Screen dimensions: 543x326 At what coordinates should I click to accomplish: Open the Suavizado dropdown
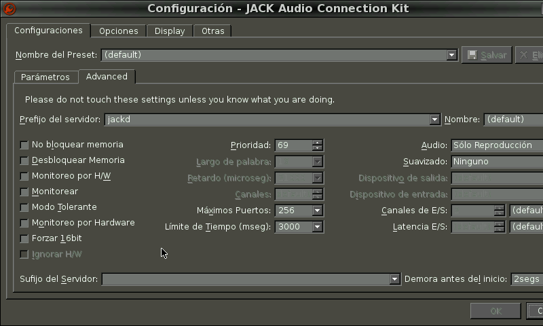coord(497,162)
